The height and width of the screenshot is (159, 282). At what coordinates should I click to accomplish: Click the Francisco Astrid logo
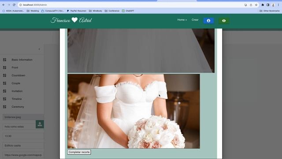[x=71, y=20]
